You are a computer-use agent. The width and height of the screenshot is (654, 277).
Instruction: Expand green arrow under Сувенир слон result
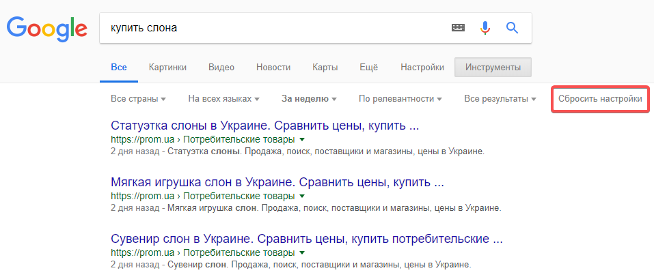(x=302, y=253)
